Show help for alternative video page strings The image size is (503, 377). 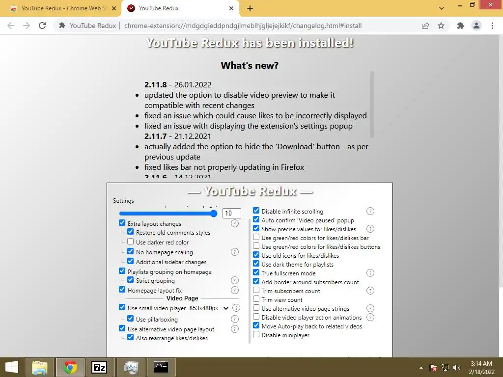pos(370,308)
